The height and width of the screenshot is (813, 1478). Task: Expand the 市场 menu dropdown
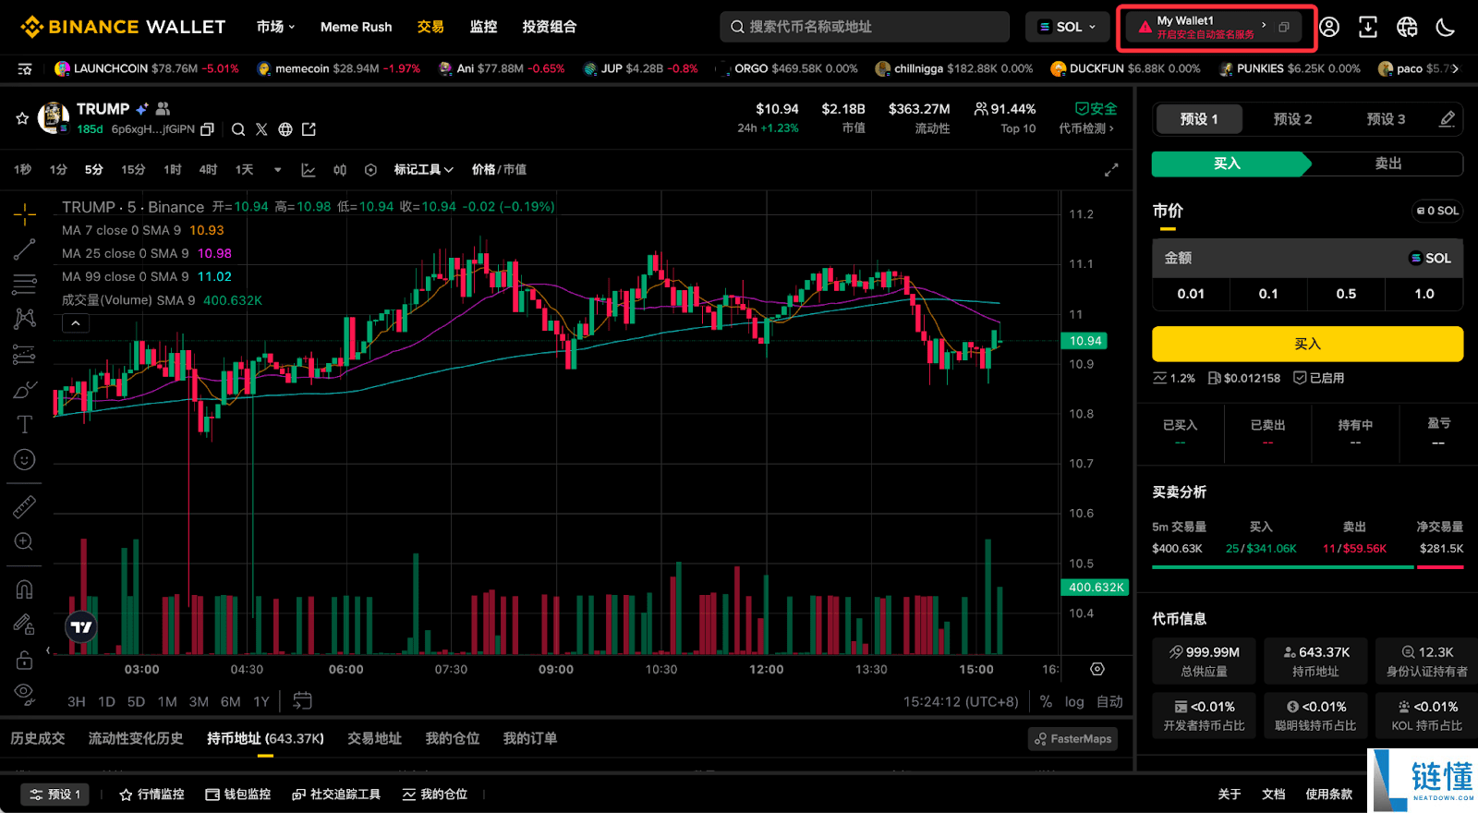(275, 27)
